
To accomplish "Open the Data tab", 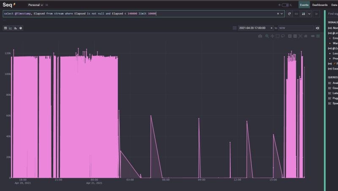I will pos(334,5).
